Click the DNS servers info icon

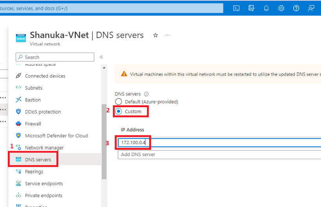tap(146, 94)
